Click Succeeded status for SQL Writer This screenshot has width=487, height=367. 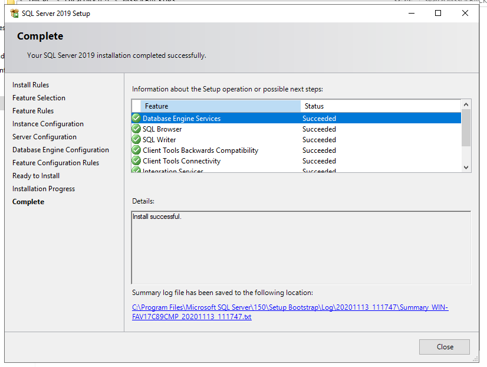(319, 139)
